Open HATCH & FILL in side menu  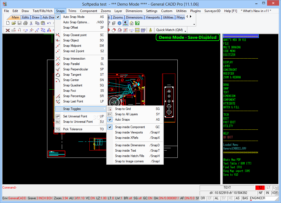[x=231, y=107]
